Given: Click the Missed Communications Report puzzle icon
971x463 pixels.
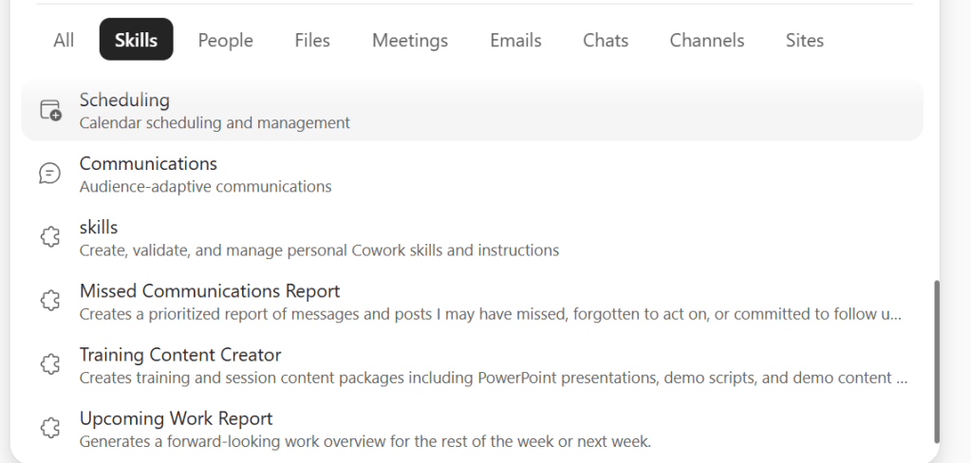Looking at the screenshot, I should [50, 301].
